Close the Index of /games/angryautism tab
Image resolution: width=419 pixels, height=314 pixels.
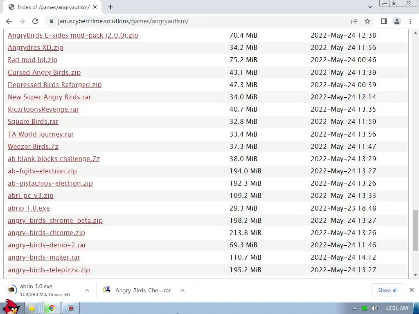pyautogui.click(x=95, y=7)
